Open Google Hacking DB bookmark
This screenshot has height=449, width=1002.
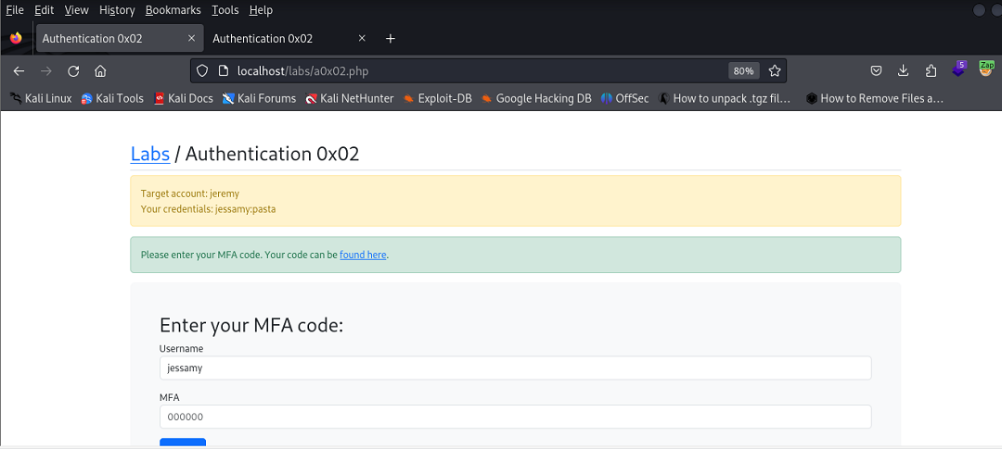tap(536, 98)
